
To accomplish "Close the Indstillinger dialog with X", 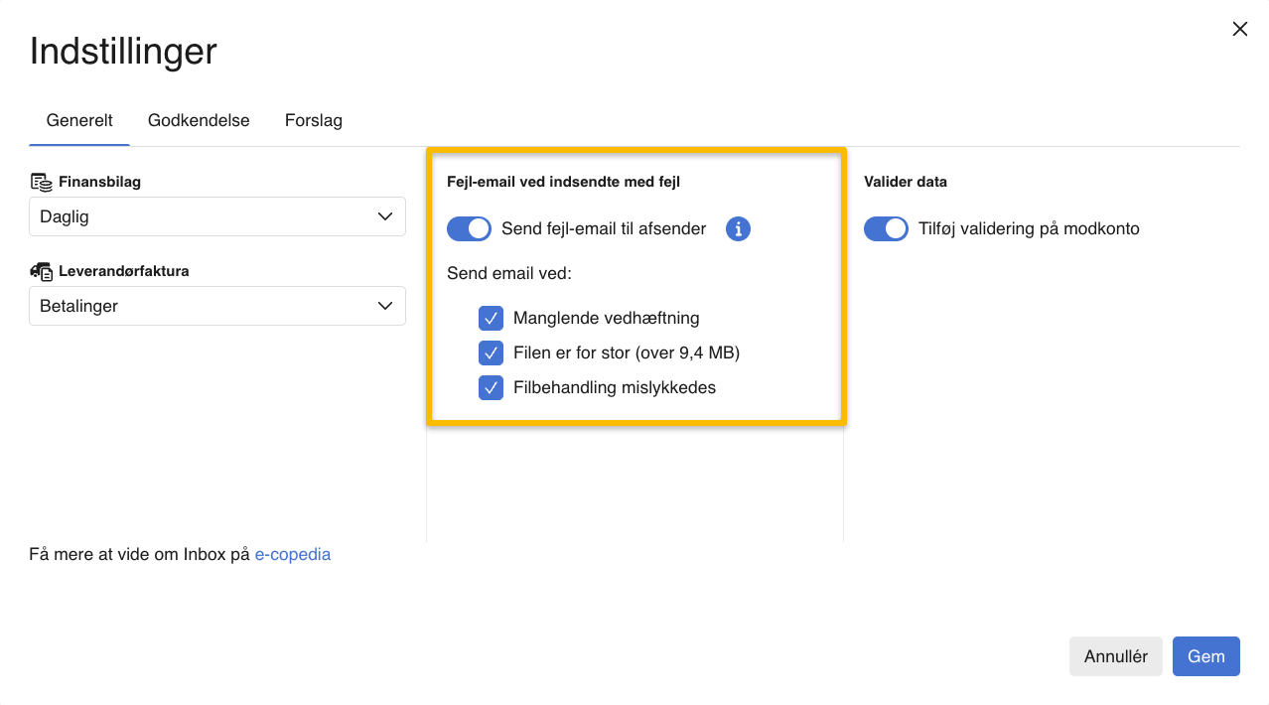I will tap(1239, 29).
